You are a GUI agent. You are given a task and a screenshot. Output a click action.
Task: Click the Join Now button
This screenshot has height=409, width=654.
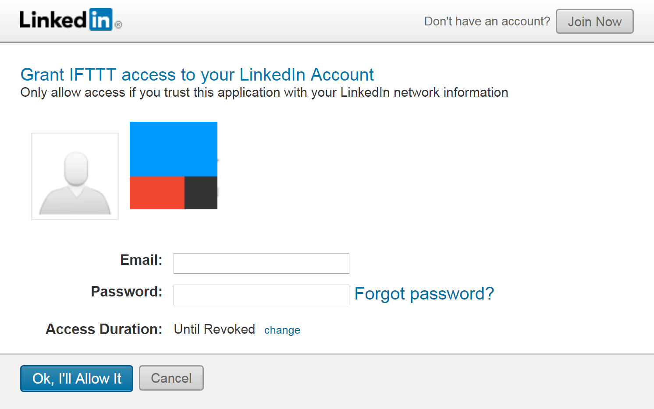[x=594, y=21]
